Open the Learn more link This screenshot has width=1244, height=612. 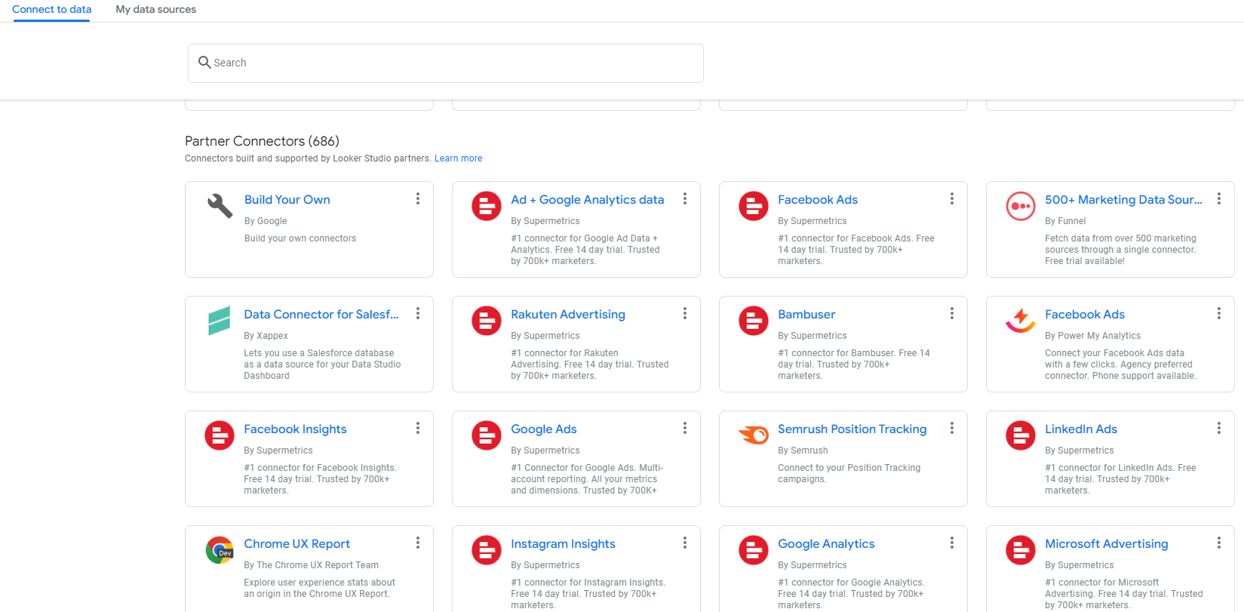[x=458, y=158]
